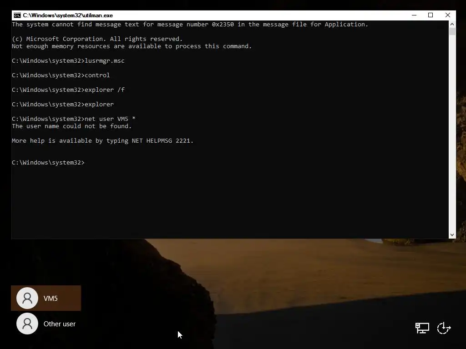The width and height of the screenshot is (466, 349).
Task: Click the VM5 account avatar icon
Action: pyautogui.click(x=27, y=298)
